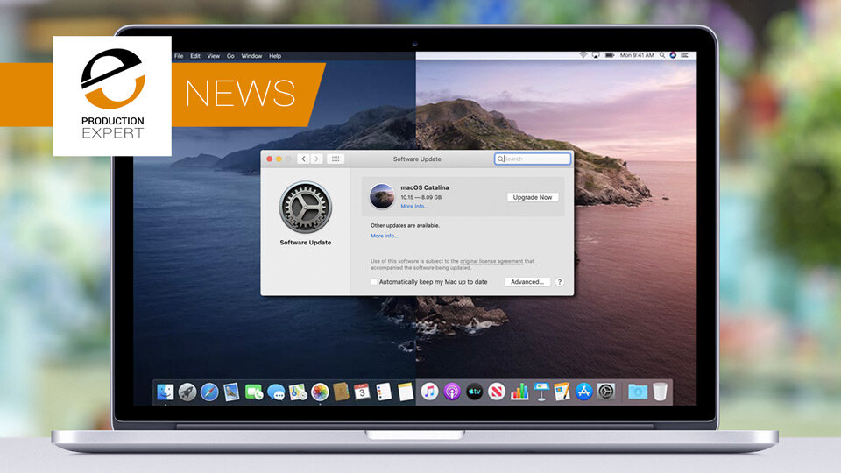Click the battery status icon
The width and height of the screenshot is (841, 473).
click(x=610, y=55)
